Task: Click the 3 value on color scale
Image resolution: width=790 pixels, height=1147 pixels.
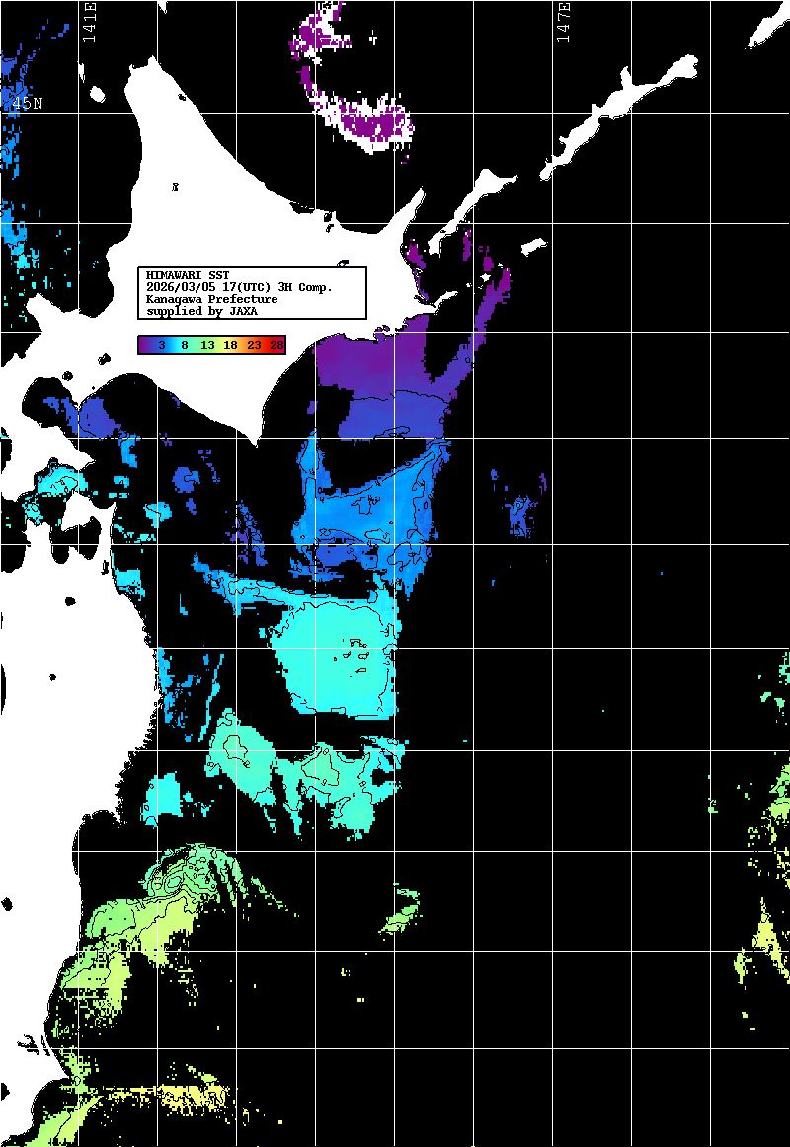Action: [161, 345]
